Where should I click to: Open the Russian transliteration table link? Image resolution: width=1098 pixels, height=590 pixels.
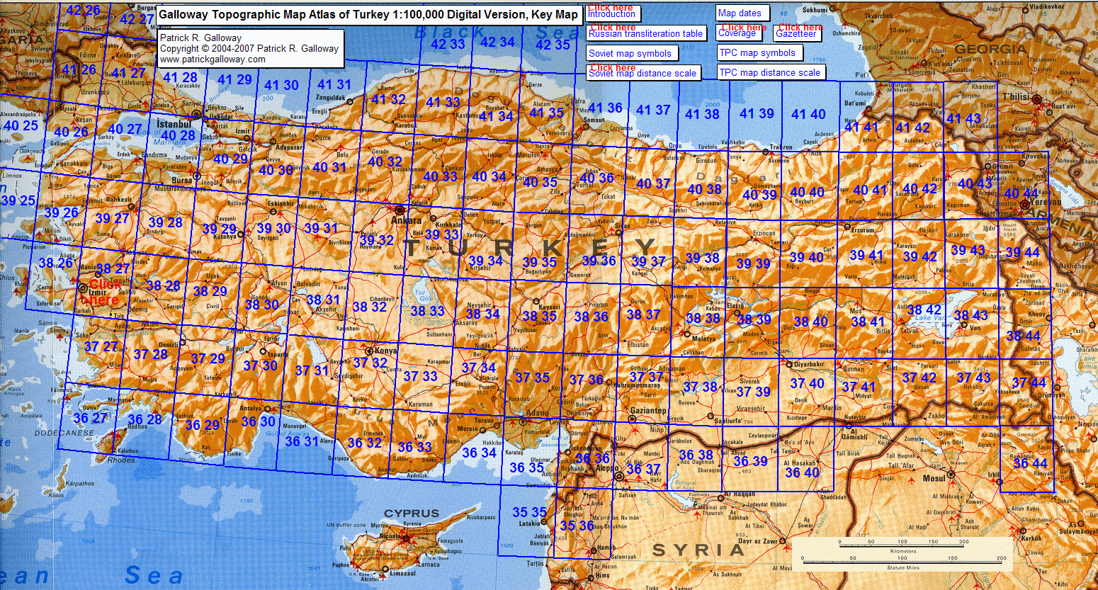click(x=645, y=33)
